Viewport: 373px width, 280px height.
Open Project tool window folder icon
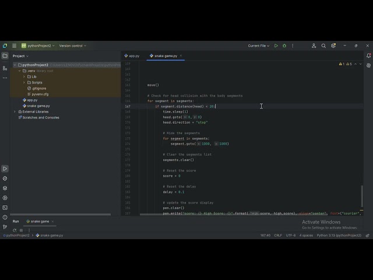tap(5, 56)
